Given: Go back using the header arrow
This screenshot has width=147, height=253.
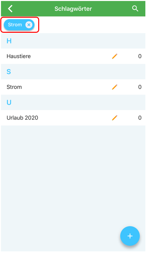Looking at the screenshot, I should pyautogui.click(x=10, y=9).
